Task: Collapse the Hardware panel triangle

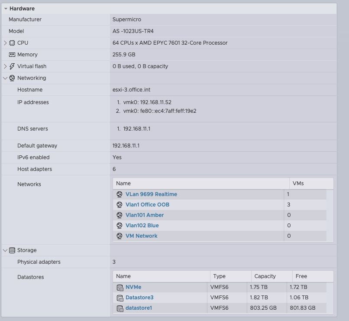Action: [x=6, y=9]
